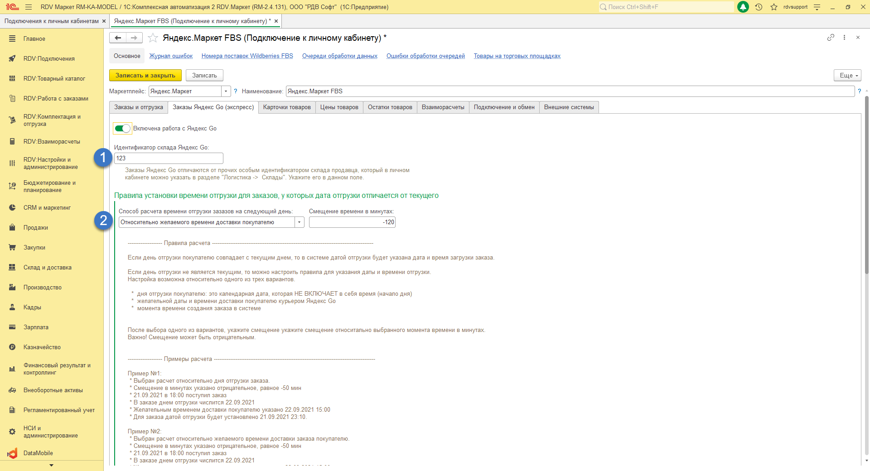Open Очереди обработки данных link
This screenshot has width=870, height=471.
coord(340,56)
